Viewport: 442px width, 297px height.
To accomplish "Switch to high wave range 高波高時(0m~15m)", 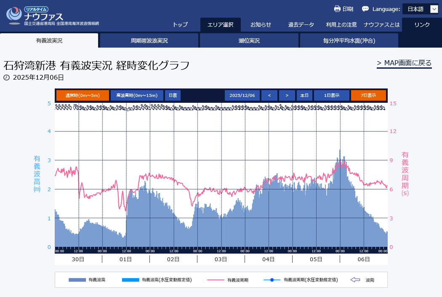I will pyautogui.click(x=137, y=95).
